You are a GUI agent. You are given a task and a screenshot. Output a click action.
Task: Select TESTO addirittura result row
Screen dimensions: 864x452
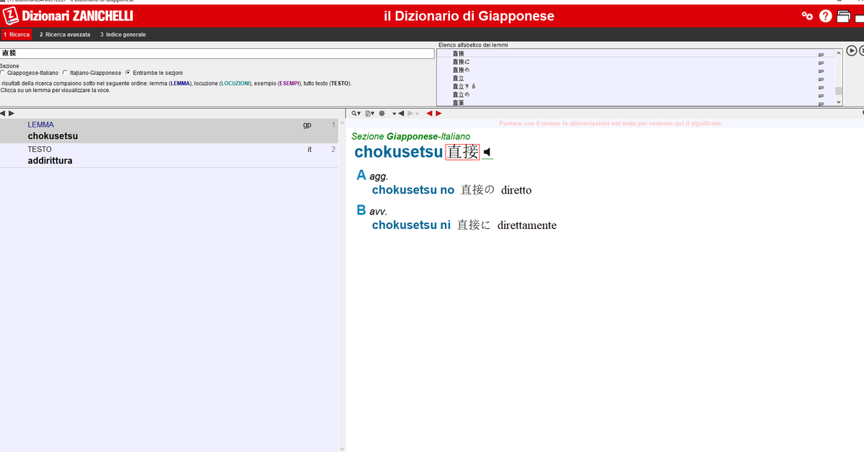tap(168, 155)
